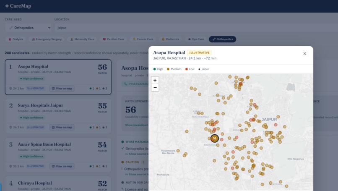Click the CareMap logo icon
The width and height of the screenshot is (338, 191).
pyautogui.click(x=7, y=6)
